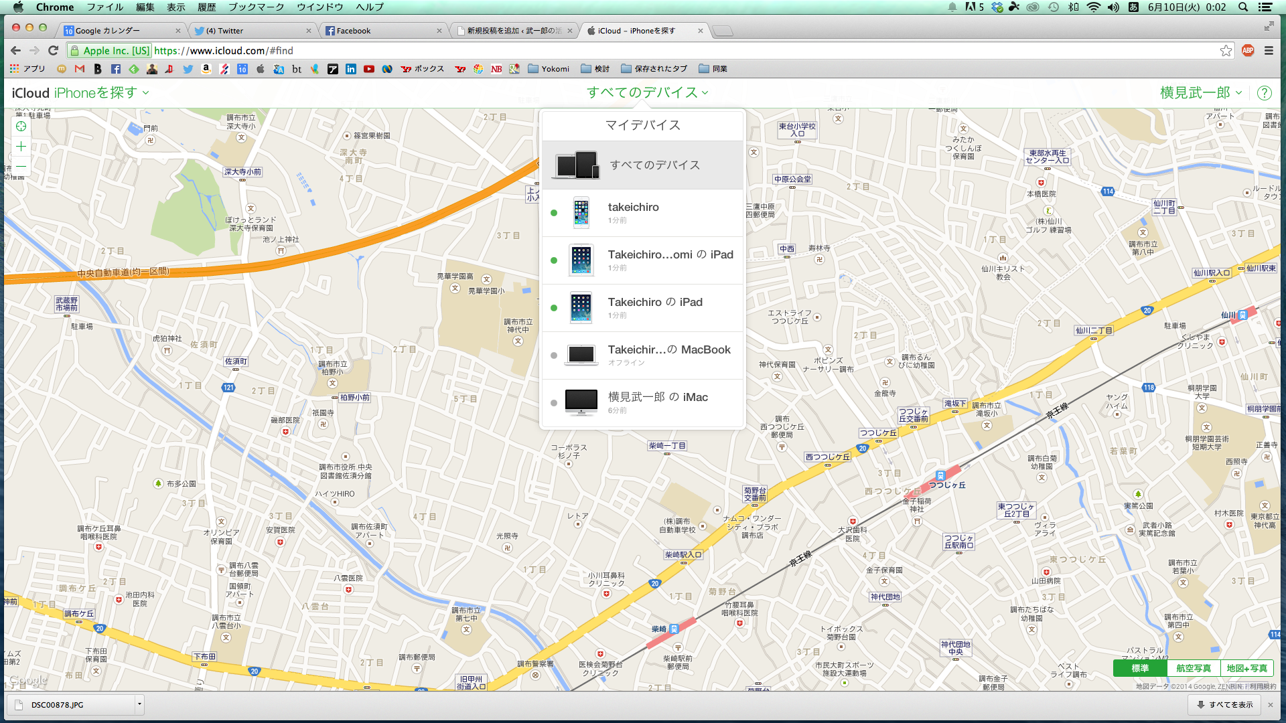Open the 履歴 menu
This screenshot has height=723, width=1286.
click(207, 7)
